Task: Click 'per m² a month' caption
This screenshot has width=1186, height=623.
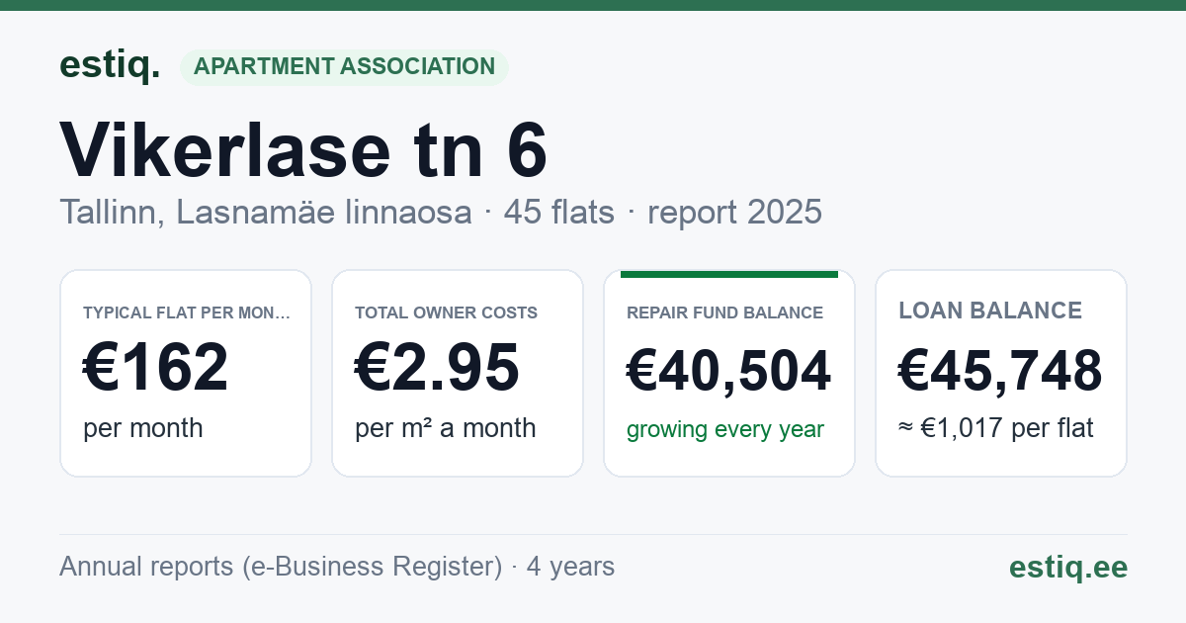Action: click(x=446, y=428)
